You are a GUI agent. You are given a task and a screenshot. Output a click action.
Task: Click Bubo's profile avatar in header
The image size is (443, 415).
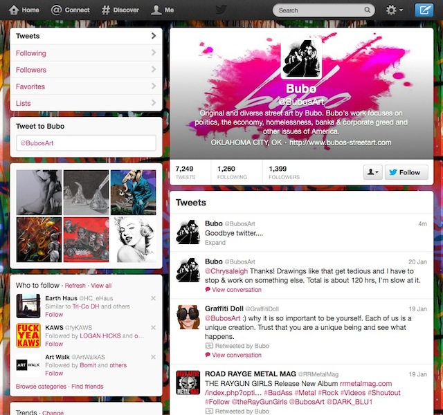point(301,60)
